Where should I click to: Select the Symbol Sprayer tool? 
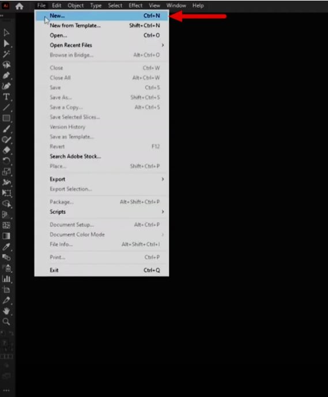6,268
